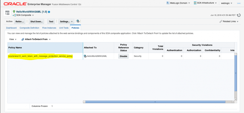
Task: Open the three-dot overflow menu at top right
Action: [x=239, y=3]
